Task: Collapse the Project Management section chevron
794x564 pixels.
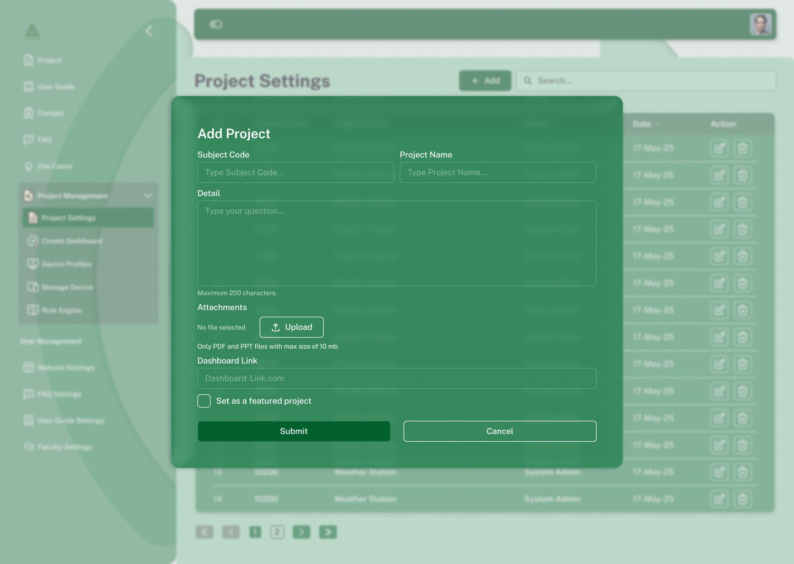Action: pos(147,196)
